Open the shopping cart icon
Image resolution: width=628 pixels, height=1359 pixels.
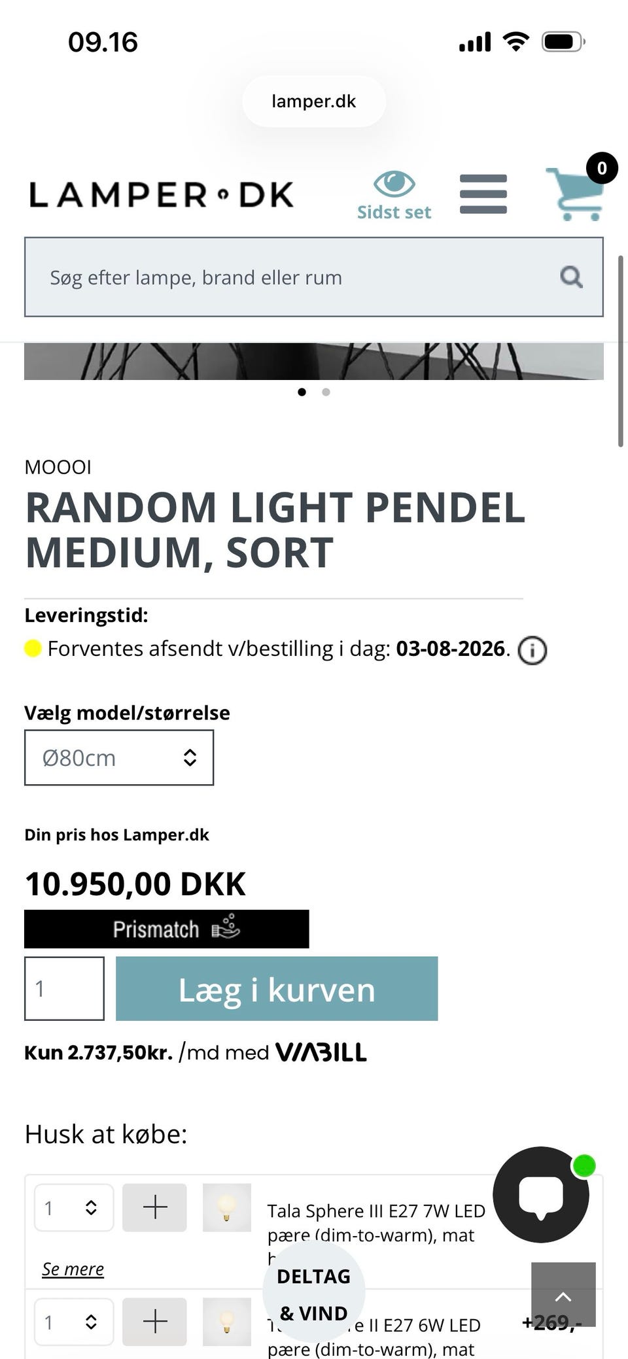[576, 193]
